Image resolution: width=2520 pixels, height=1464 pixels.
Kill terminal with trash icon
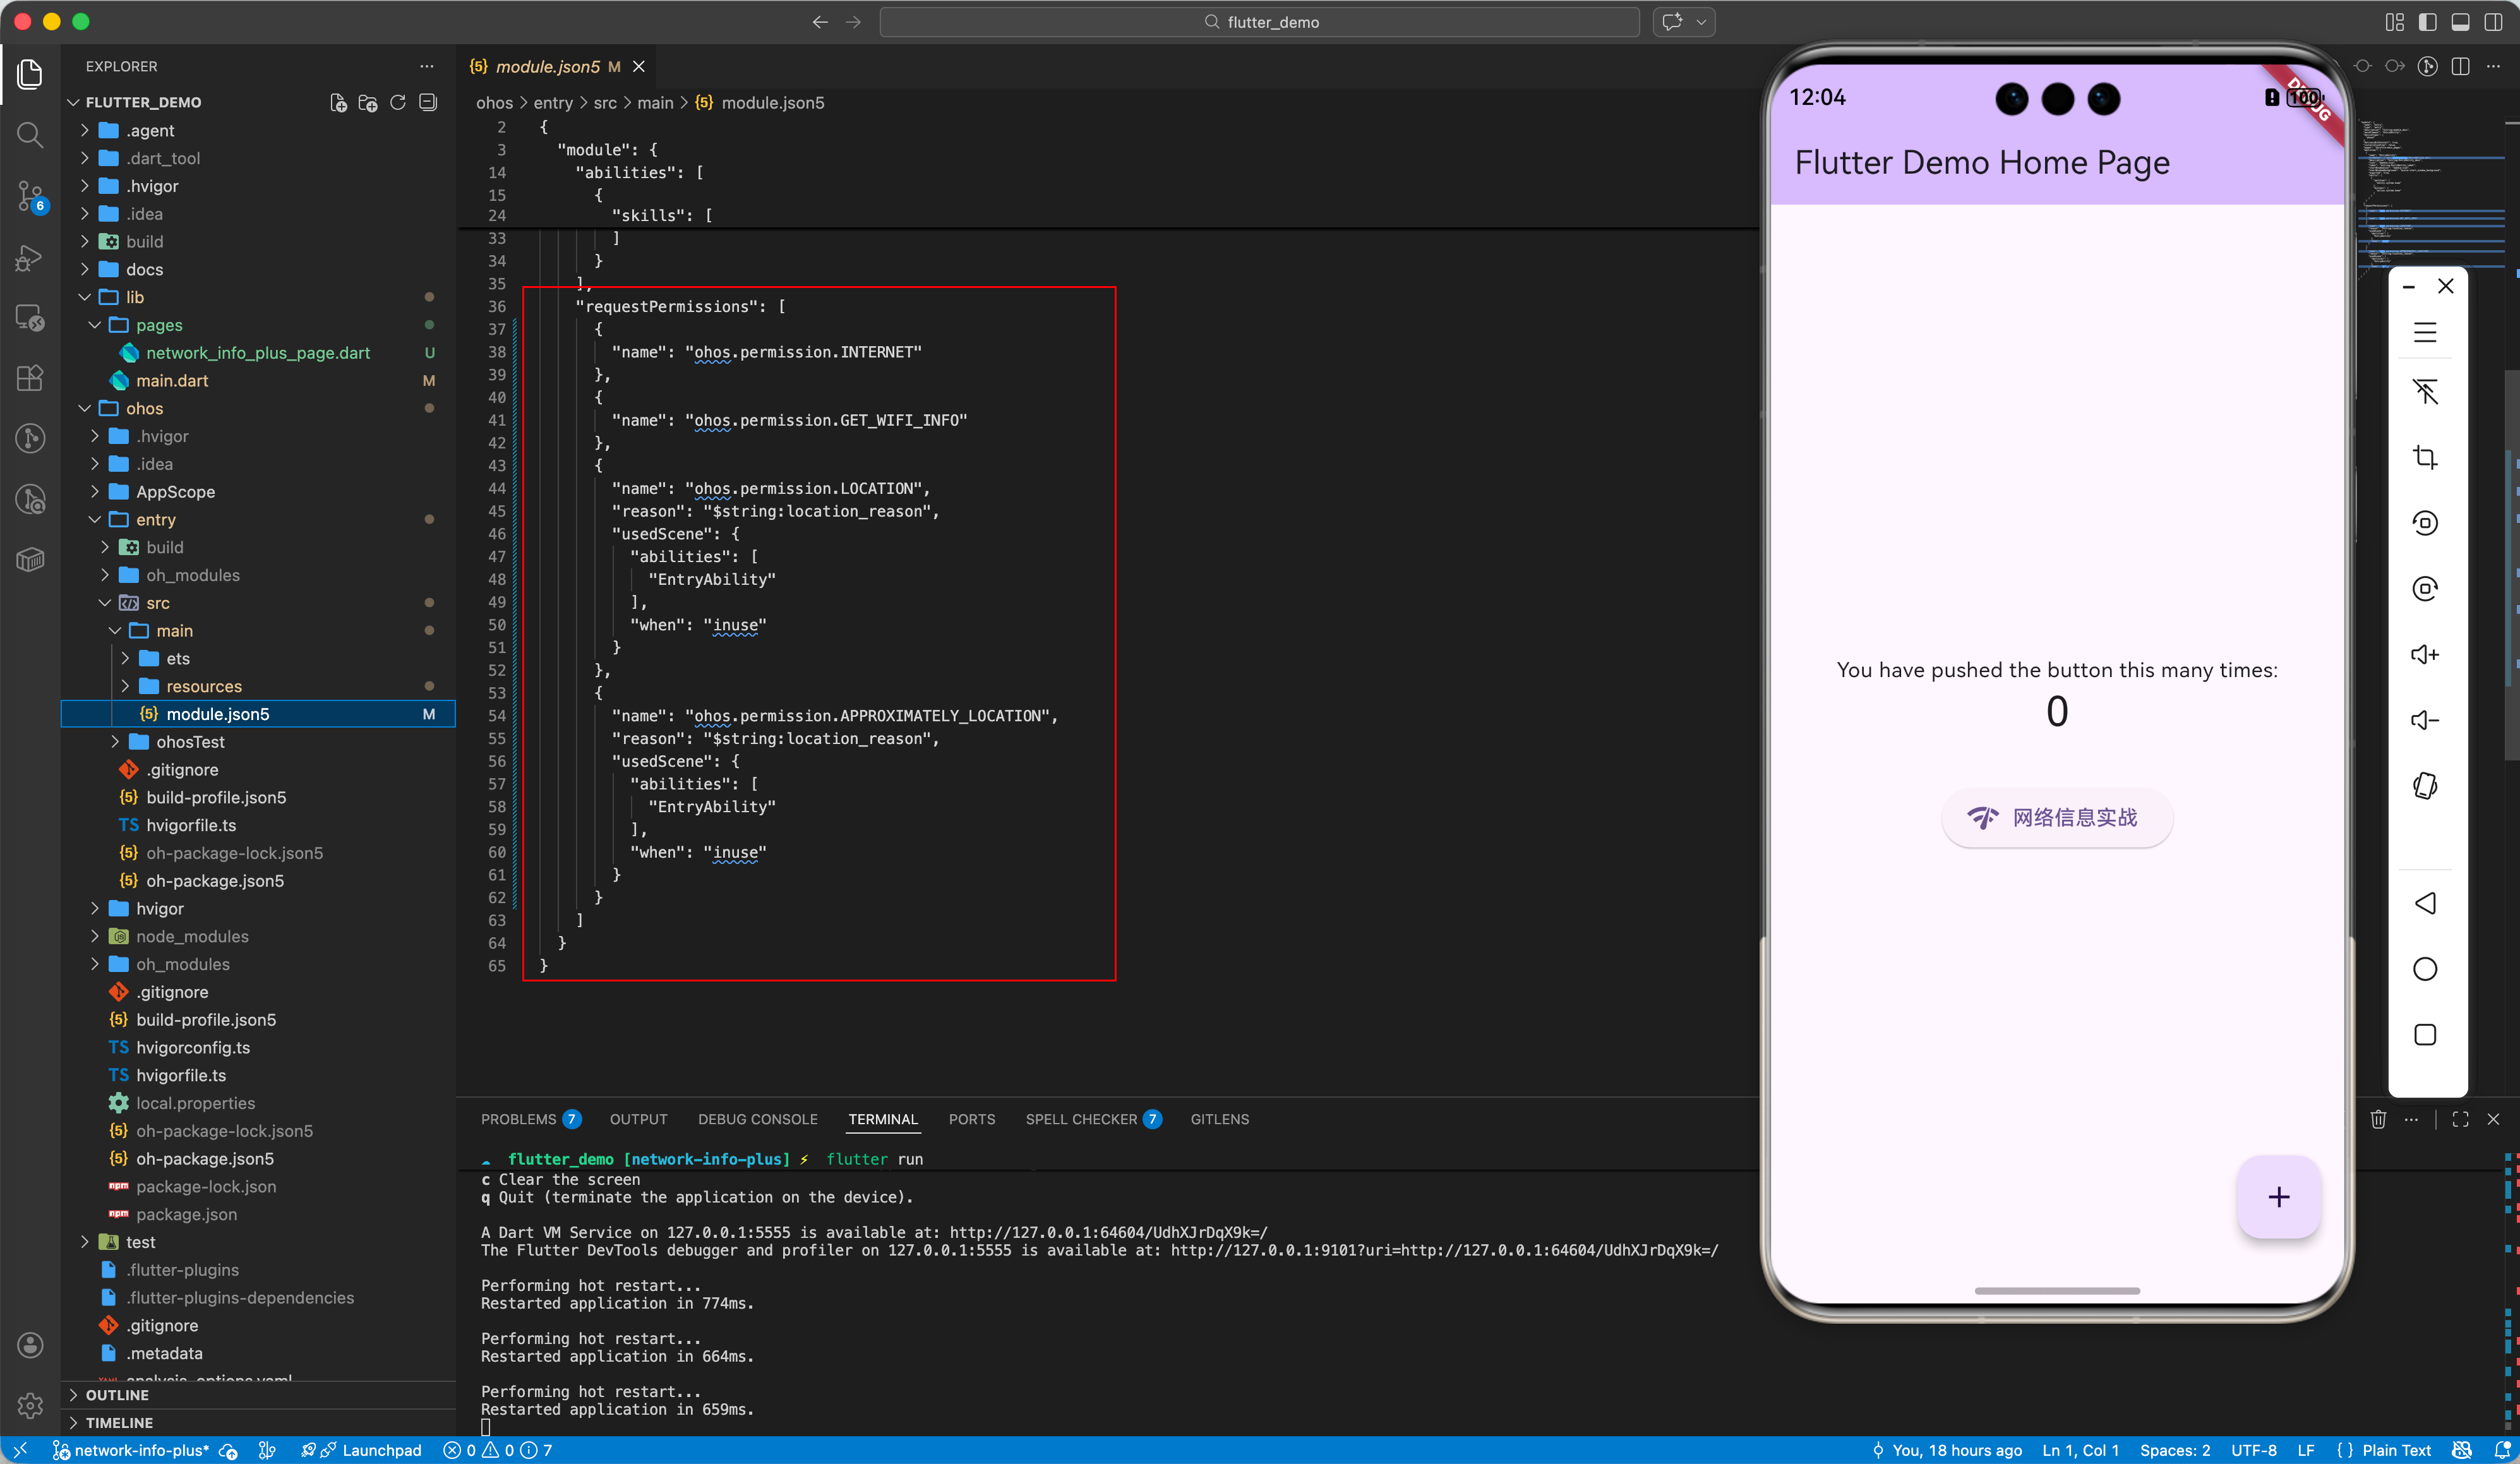[2378, 1119]
